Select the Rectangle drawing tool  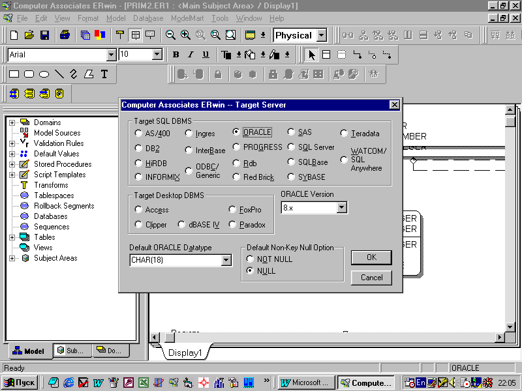coord(14,74)
